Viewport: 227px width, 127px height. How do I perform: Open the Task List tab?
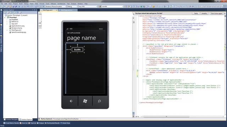pyautogui.click(x=32, y=123)
